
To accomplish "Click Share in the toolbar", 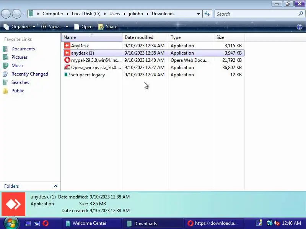I will click(x=108, y=27).
